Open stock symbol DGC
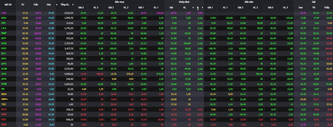Screen dimensions: 333x127 [x=4, y=49]
